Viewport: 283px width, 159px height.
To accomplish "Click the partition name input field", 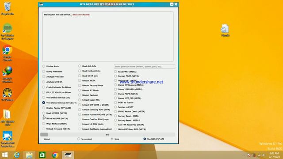I will [x=145, y=67].
